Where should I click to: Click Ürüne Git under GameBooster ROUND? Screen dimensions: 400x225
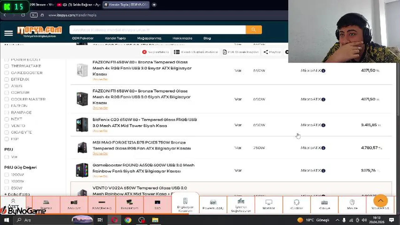tap(100, 176)
